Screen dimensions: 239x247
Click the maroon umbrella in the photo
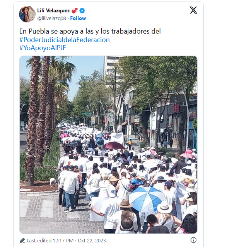[x=114, y=145]
